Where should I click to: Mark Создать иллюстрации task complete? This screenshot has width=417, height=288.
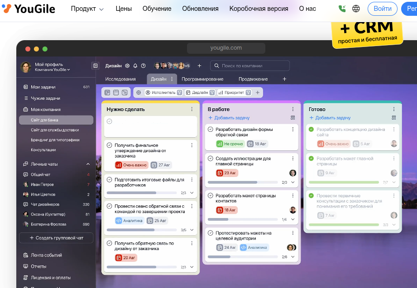[x=211, y=158]
